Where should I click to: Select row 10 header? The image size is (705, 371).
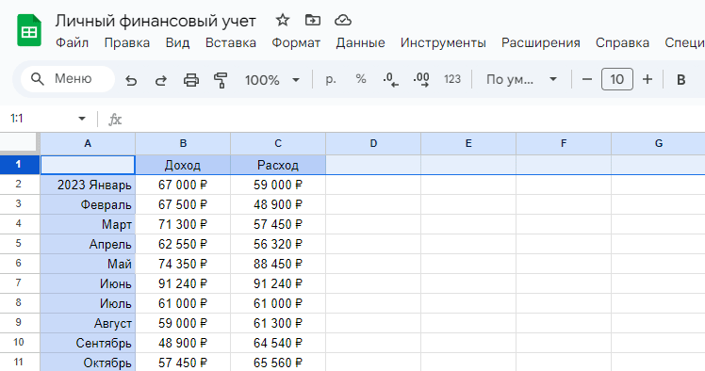(20, 342)
